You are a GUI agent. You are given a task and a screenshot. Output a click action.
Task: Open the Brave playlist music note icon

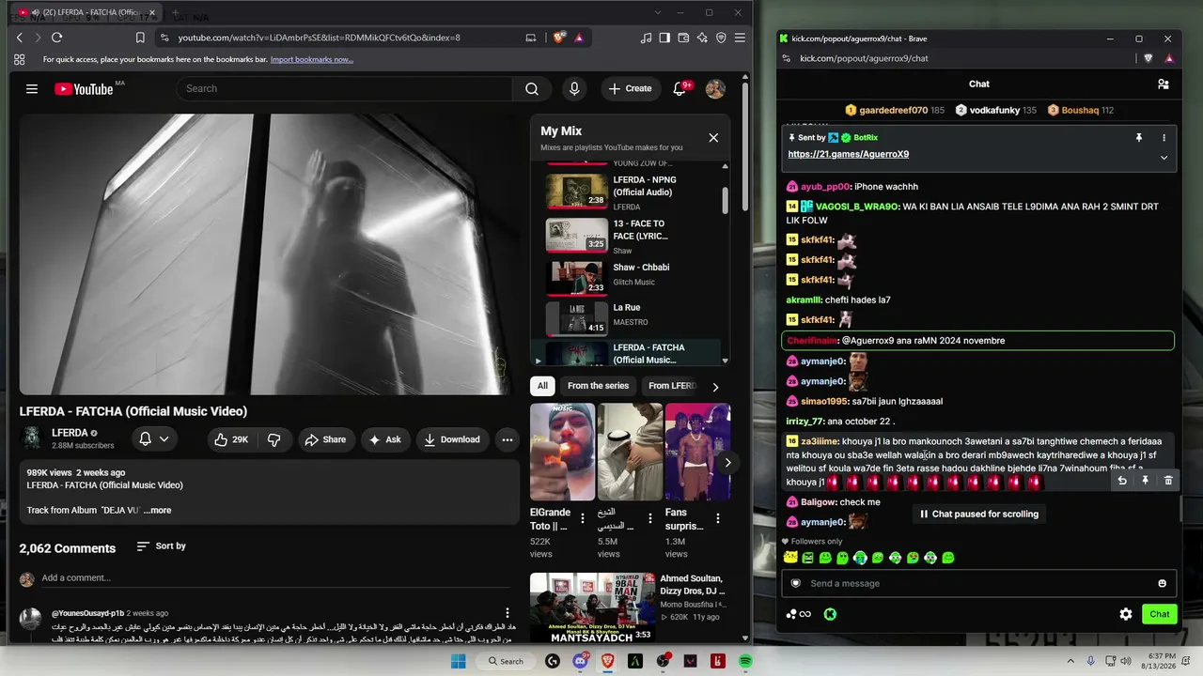pyautogui.click(x=646, y=38)
